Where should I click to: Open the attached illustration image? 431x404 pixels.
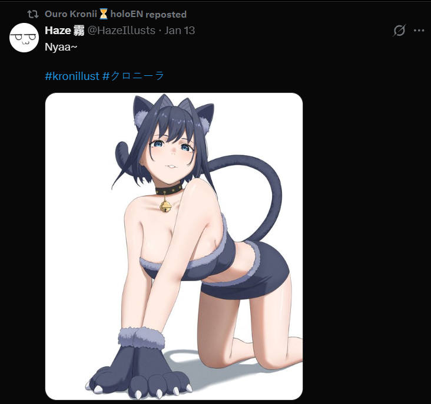(174, 246)
